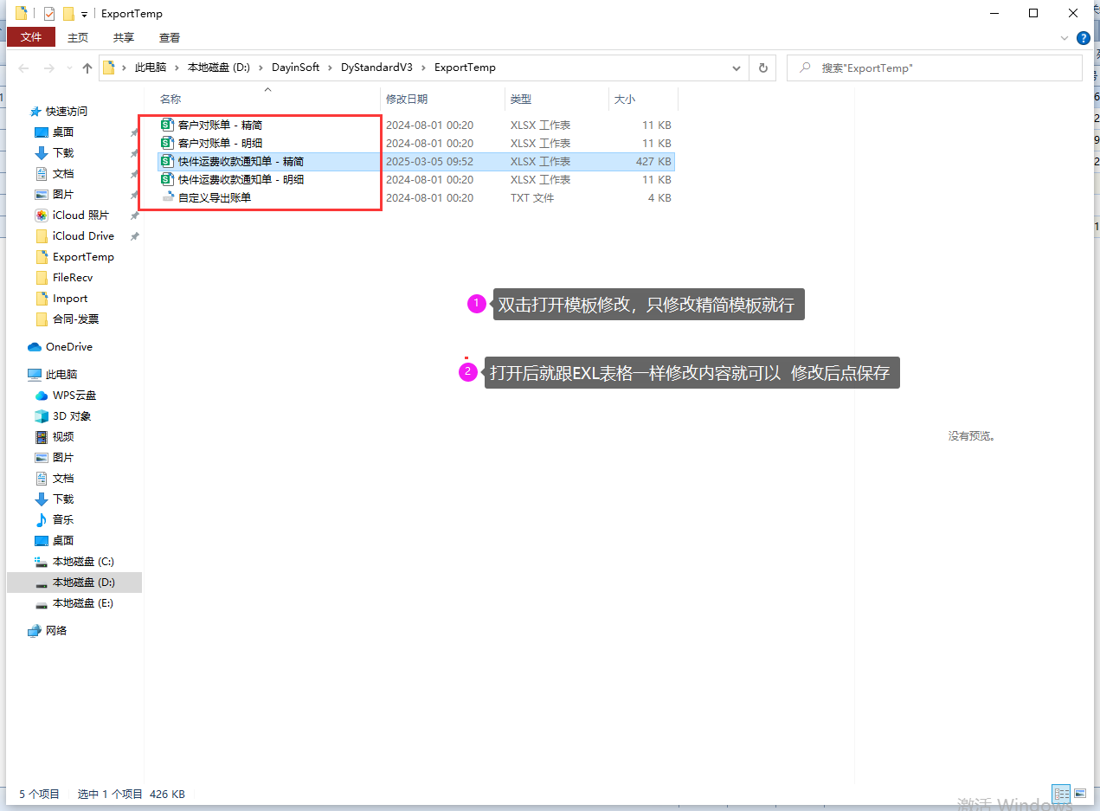The image size is (1100, 811).
Task: Switch to the 查看 ribbon tab
Action: (170, 37)
